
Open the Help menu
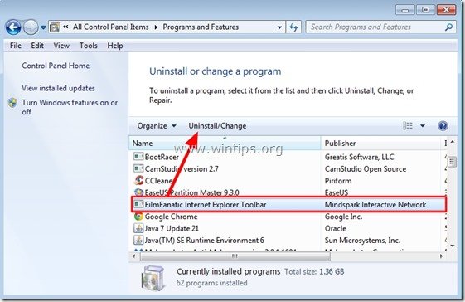click(x=115, y=46)
